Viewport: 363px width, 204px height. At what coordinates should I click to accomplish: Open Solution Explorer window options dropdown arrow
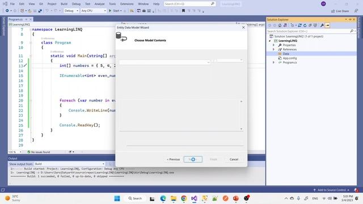point(346,19)
